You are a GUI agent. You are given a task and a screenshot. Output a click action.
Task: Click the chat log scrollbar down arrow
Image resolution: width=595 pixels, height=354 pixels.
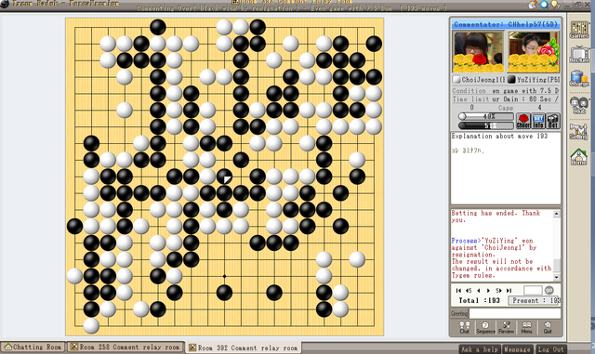click(556, 278)
